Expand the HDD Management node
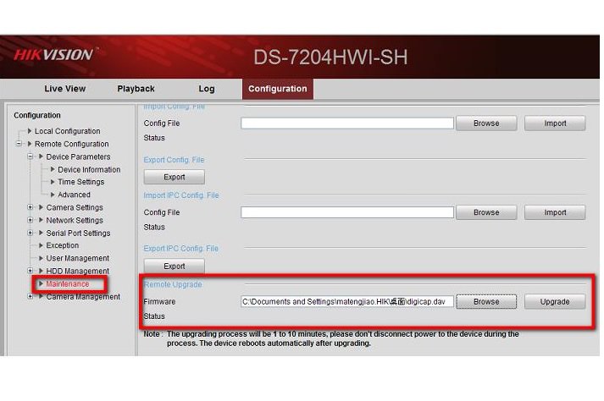Screen dimensions: 604x401 (30, 271)
